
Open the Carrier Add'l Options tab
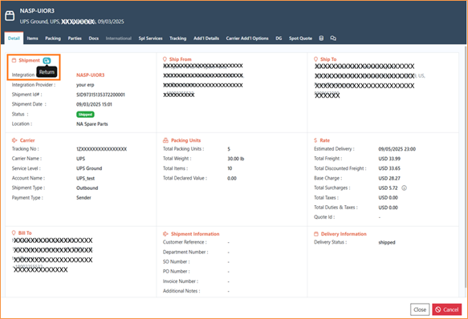(x=247, y=38)
